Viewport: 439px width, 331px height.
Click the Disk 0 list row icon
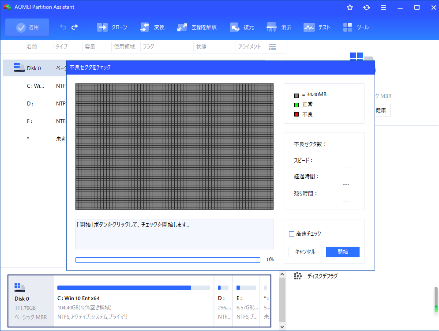[x=19, y=68]
